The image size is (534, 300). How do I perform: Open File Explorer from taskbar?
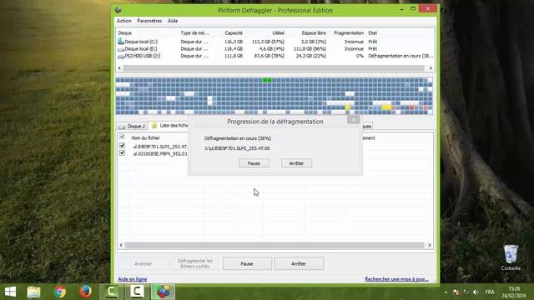[33, 292]
